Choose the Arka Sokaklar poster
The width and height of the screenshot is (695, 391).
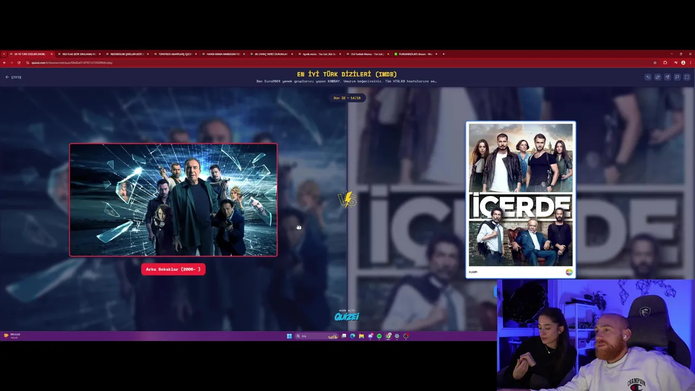[173, 200]
